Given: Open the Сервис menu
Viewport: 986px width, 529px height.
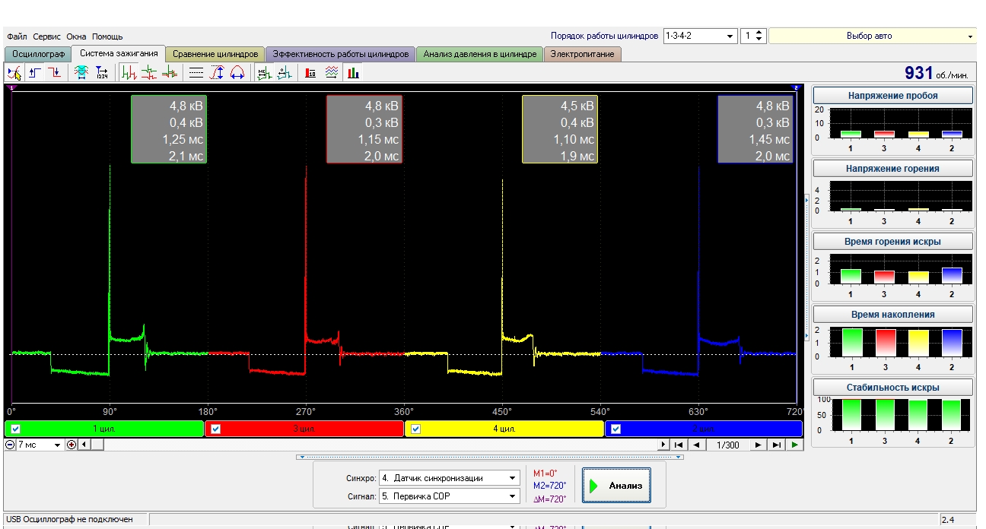Looking at the screenshot, I should tap(47, 36).
